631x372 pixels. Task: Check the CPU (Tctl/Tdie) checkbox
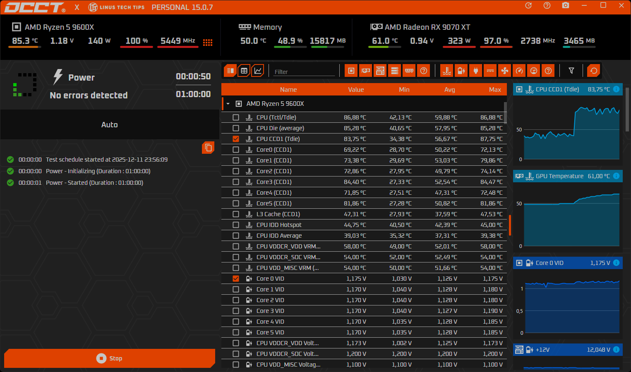[x=236, y=117]
